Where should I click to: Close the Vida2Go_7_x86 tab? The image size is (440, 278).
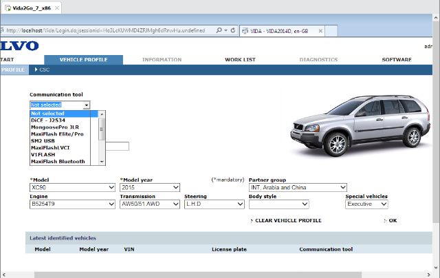click(x=56, y=8)
